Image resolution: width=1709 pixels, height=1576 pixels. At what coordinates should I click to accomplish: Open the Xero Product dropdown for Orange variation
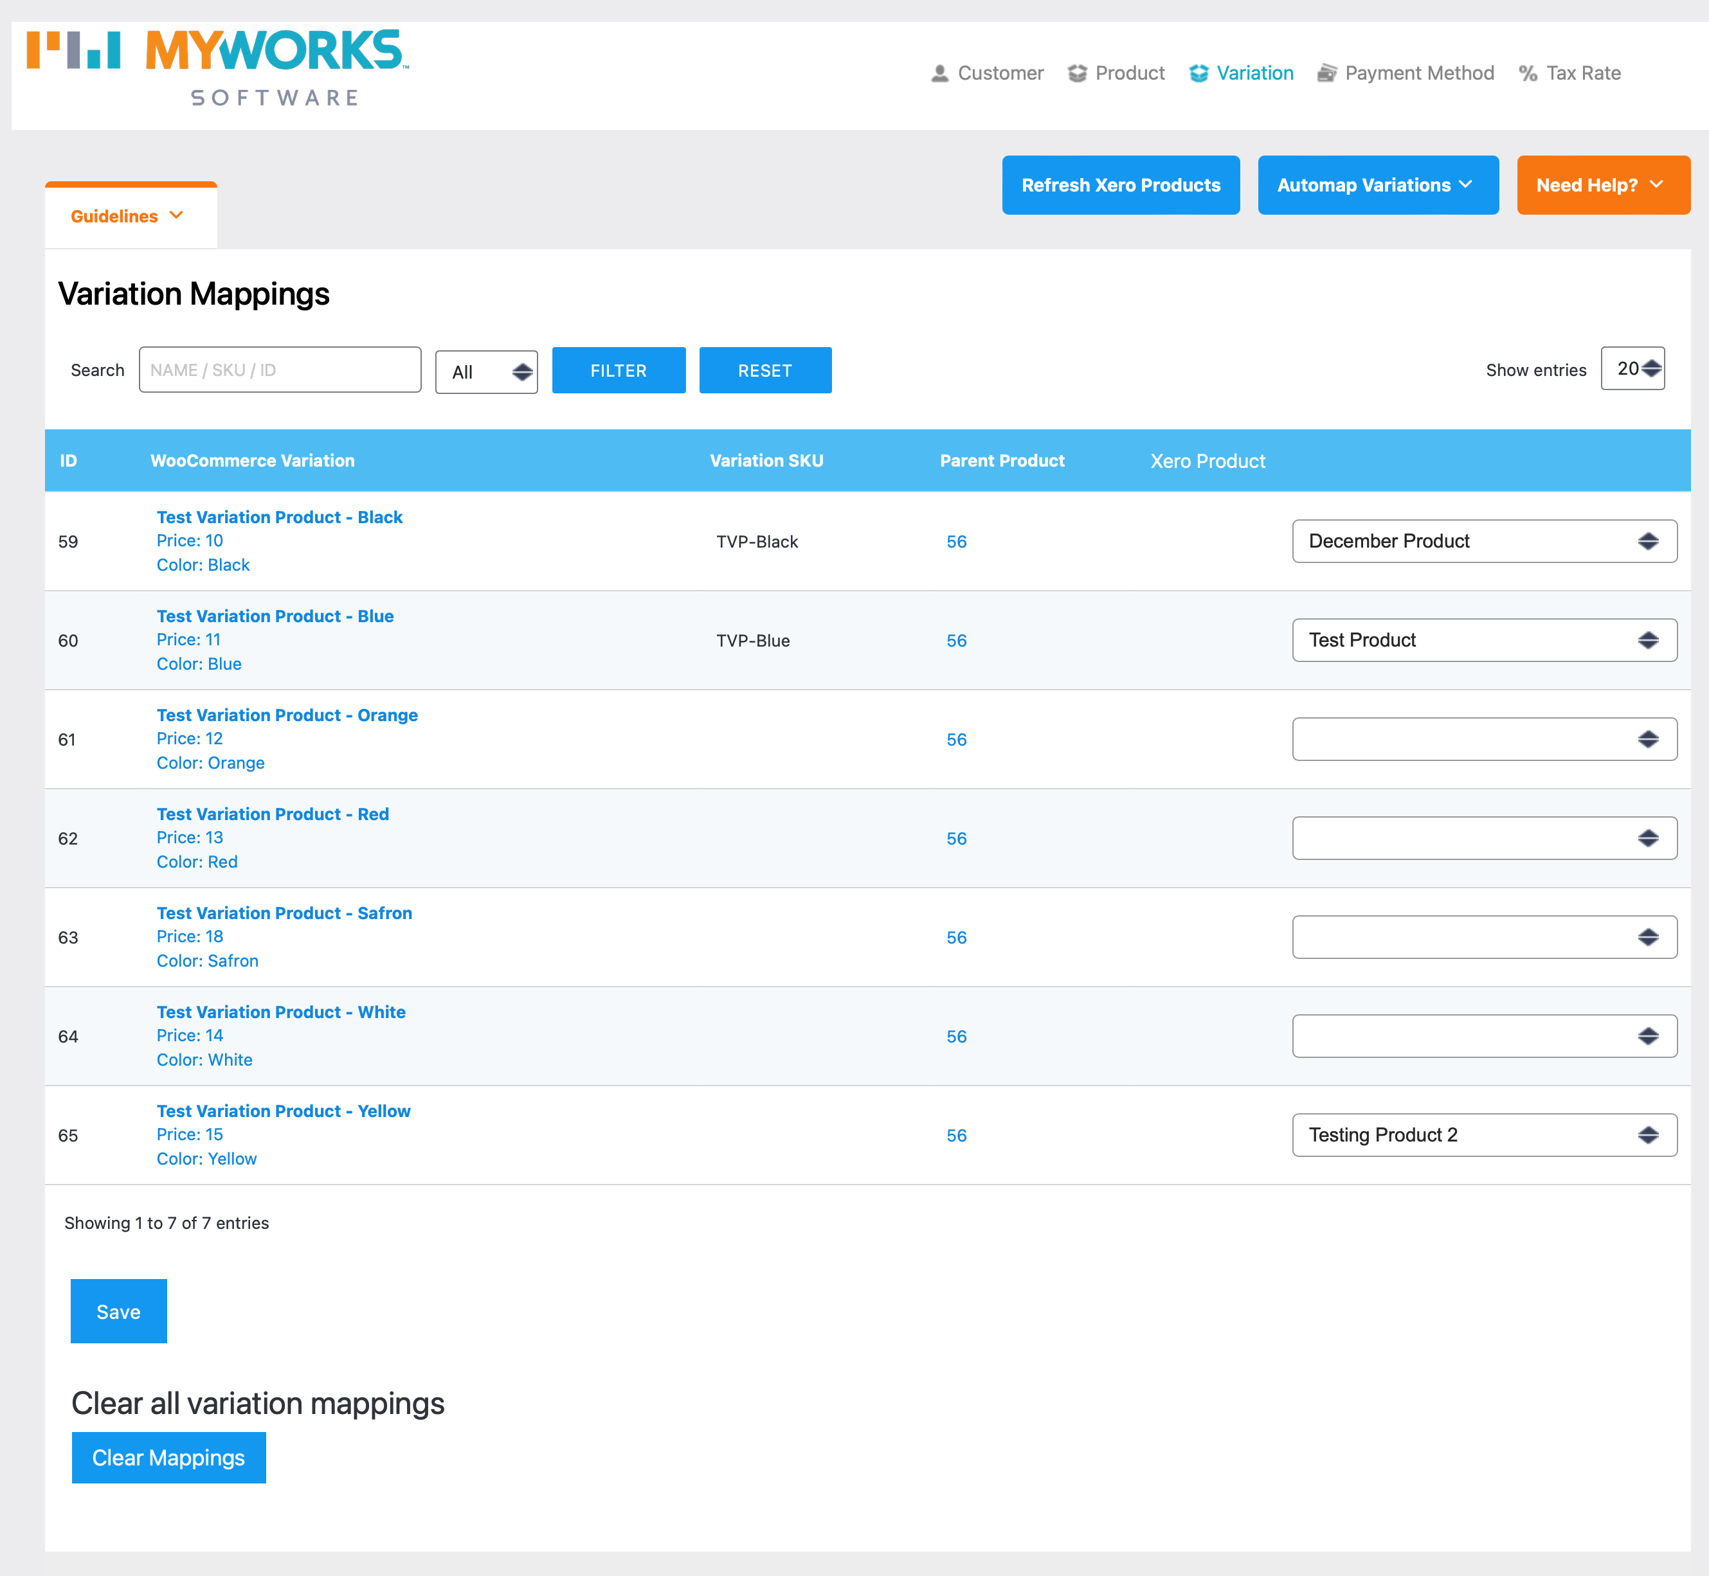[1484, 739]
